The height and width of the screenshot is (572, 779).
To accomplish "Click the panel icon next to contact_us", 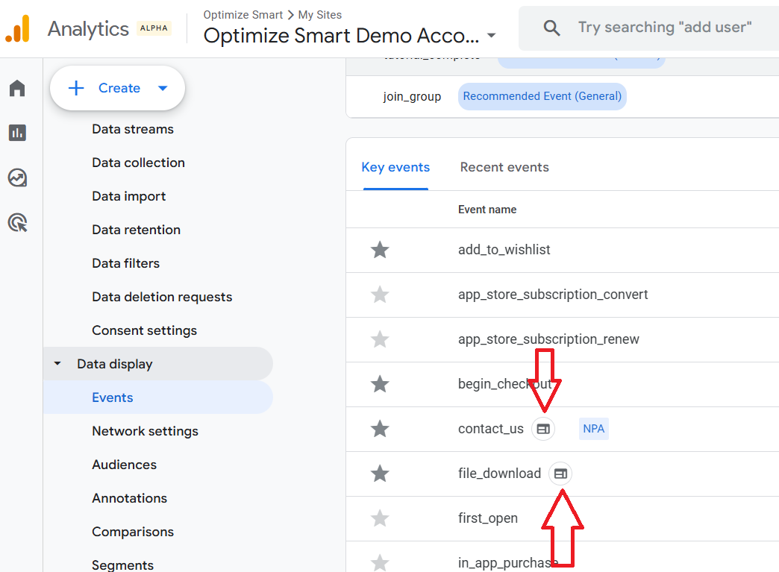I will pos(543,429).
